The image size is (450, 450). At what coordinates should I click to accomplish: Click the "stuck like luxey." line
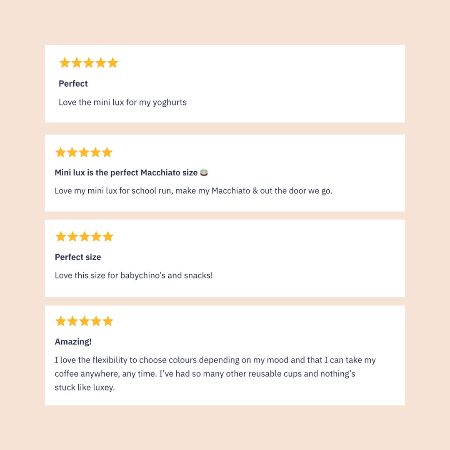85,387
